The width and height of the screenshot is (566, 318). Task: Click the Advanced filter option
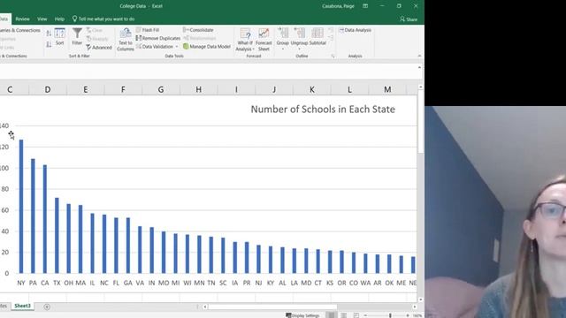click(x=99, y=47)
